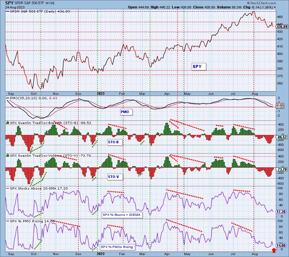This screenshot has width=289, height=257.
Task: Click the -73.70 STO-V value tag
Action: [282, 169]
